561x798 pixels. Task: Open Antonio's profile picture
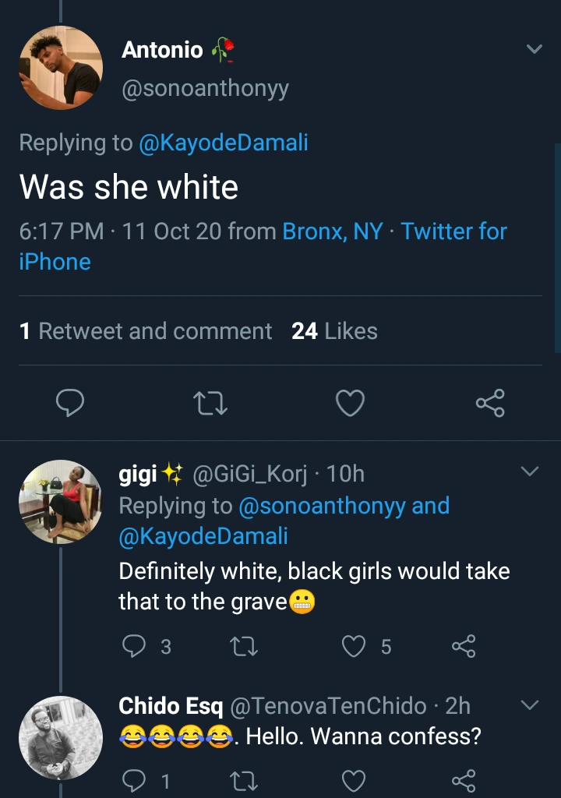[61, 68]
